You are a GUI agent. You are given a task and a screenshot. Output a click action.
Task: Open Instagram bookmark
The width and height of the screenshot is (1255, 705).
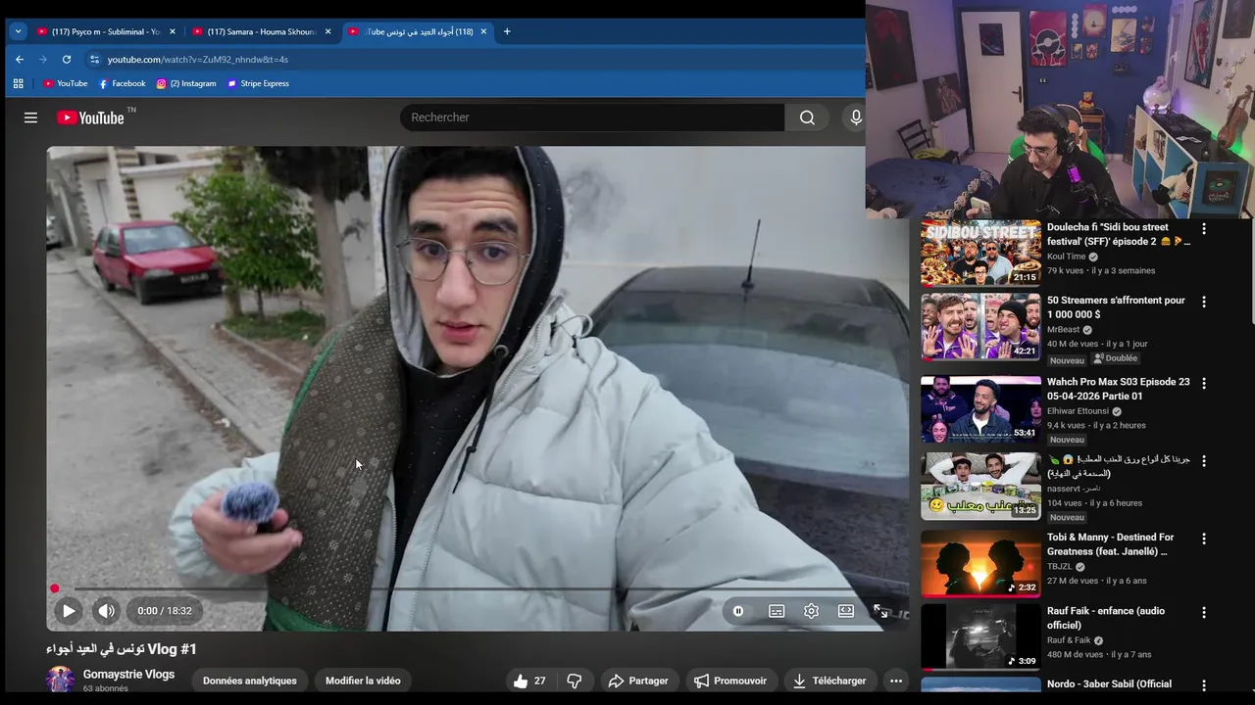(x=186, y=83)
